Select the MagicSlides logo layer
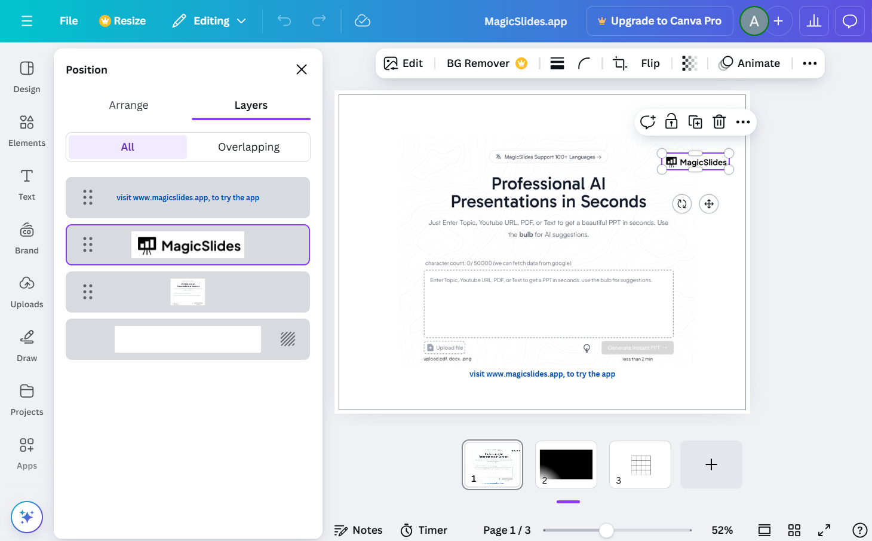872x541 pixels. pyautogui.click(x=188, y=244)
